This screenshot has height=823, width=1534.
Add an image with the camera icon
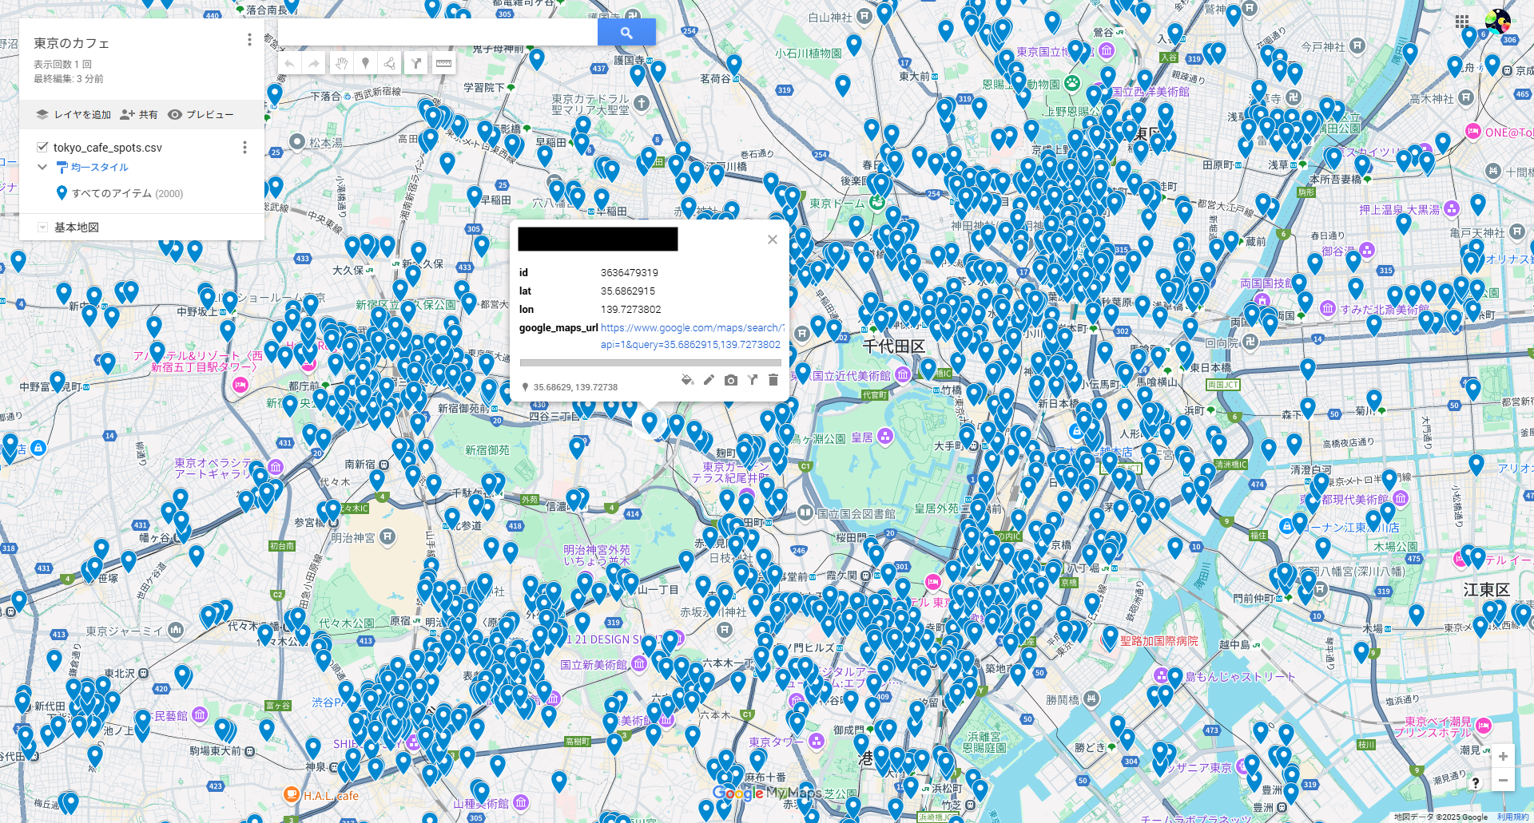pos(730,381)
